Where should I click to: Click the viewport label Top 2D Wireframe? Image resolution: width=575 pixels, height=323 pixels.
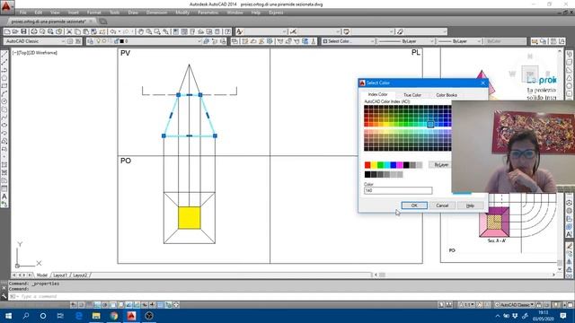pos(35,53)
